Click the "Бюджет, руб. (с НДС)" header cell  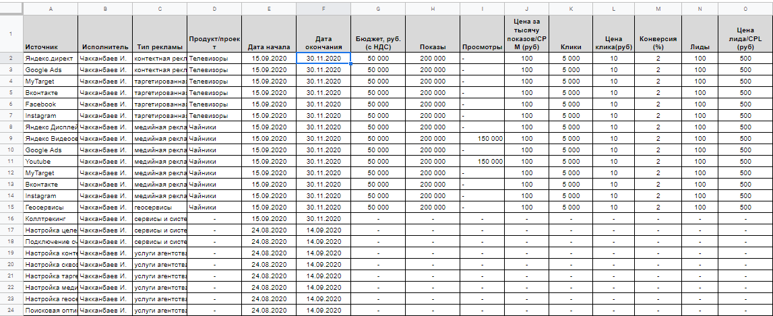(x=377, y=34)
